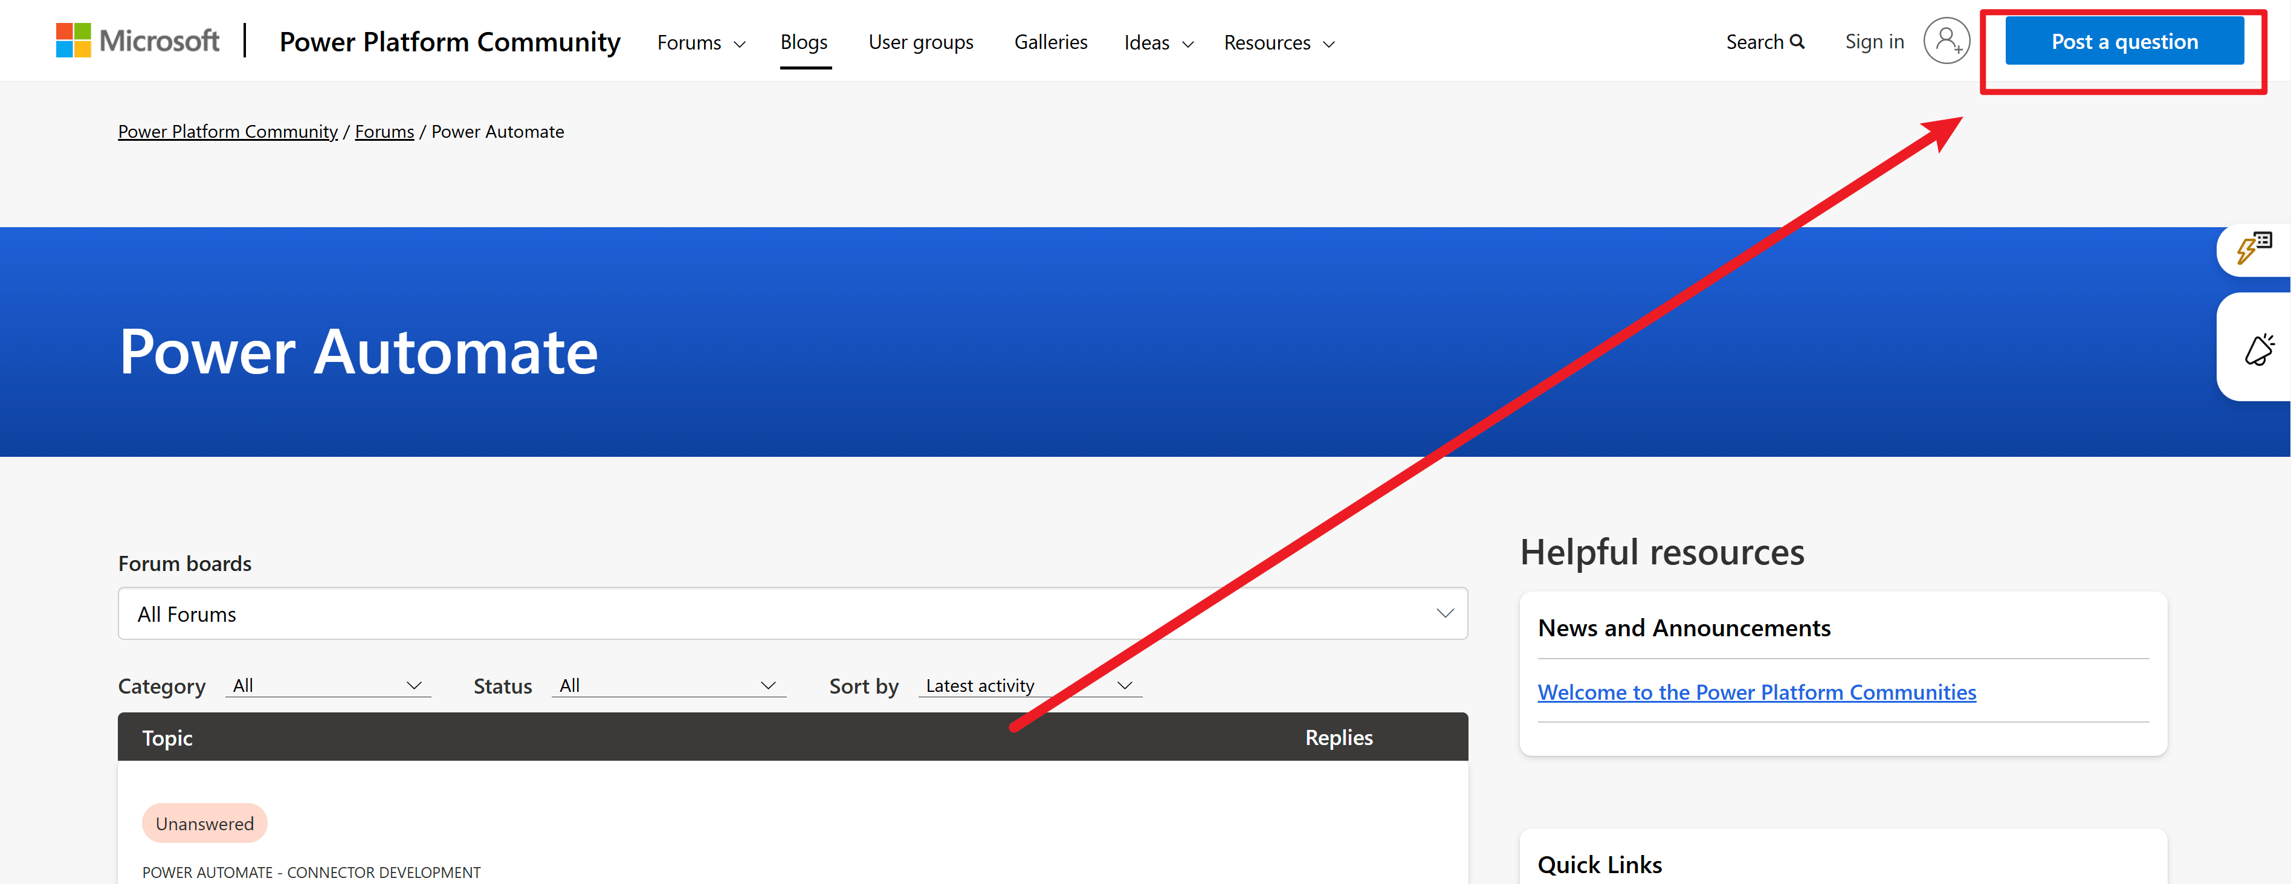Click the Sign in link
2291x884 pixels.
click(x=1874, y=42)
